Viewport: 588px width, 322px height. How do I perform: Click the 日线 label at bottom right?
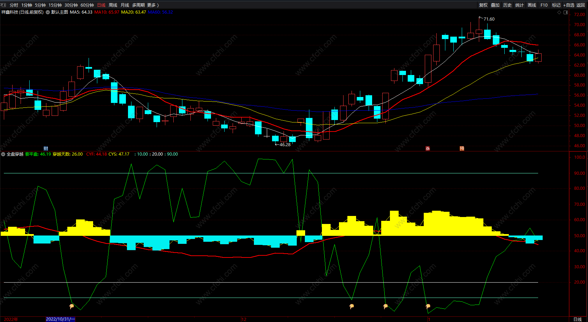coord(578,319)
